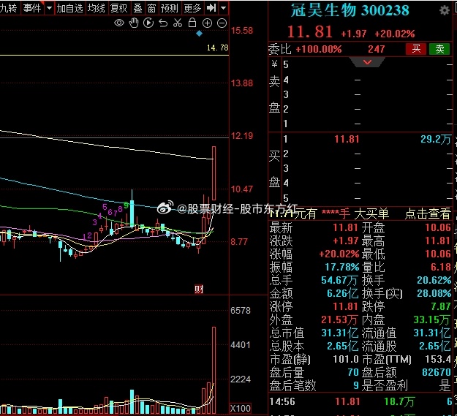Zoom out with the minus icon

click(222, 23)
